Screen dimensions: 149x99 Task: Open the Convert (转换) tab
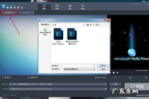coord(44,7)
